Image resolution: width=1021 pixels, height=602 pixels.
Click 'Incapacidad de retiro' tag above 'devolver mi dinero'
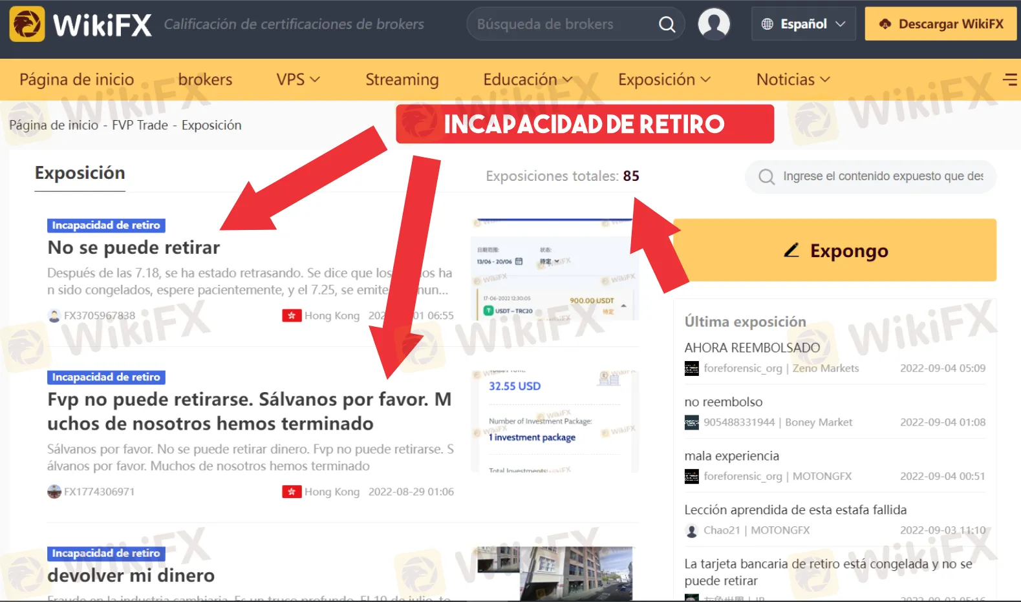106,554
